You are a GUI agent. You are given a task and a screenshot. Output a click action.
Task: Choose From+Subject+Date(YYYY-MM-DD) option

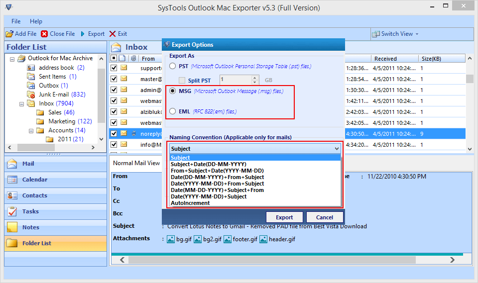click(217, 171)
